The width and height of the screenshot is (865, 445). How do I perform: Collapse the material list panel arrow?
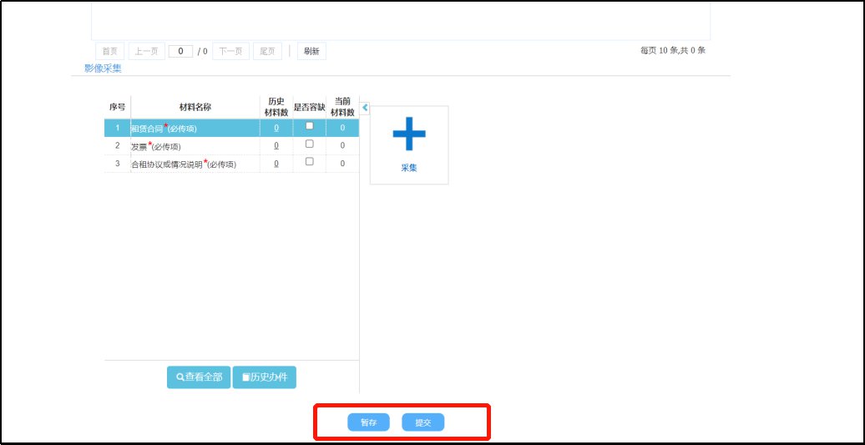(365, 108)
